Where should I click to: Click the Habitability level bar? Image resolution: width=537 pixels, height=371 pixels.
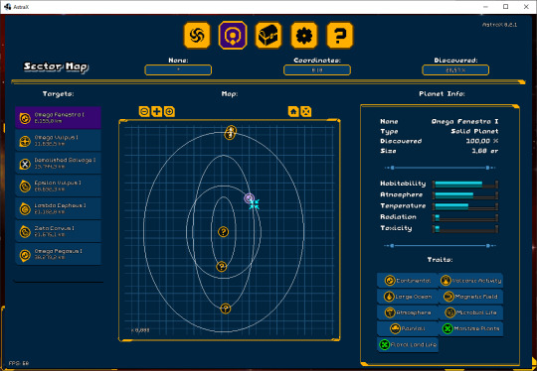465,185
